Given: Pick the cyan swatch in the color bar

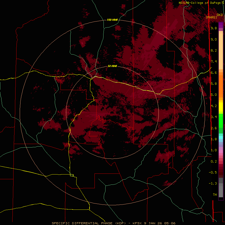Looking at the screenshot, I should [x=221, y=137].
